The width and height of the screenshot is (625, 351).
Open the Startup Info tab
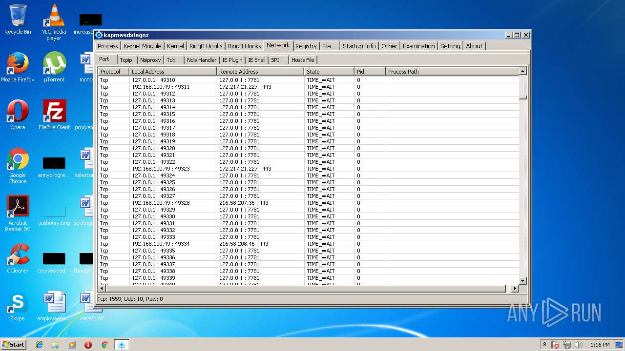click(359, 46)
